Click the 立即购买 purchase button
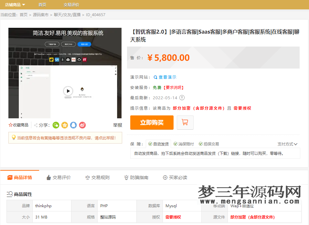This screenshot has width=309, height=225. pyautogui.click(x=152, y=122)
